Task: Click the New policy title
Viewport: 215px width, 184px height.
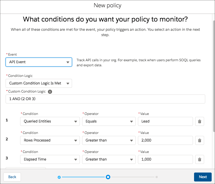Action: pyautogui.click(x=107, y=6)
